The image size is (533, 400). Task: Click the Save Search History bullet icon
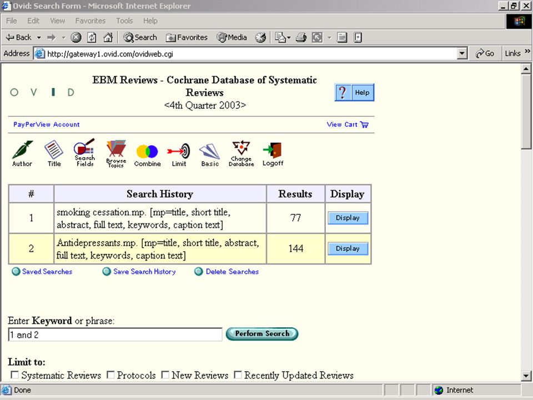pos(107,272)
